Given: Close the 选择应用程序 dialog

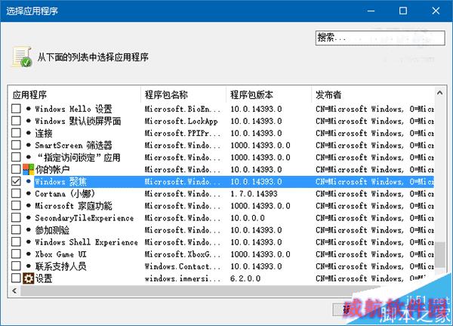Looking at the screenshot, I should [x=436, y=11].
